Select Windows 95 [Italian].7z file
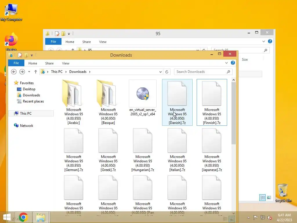The width and height of the screenshot is (297, 223). pyautogui.click(x=177, y=150)
